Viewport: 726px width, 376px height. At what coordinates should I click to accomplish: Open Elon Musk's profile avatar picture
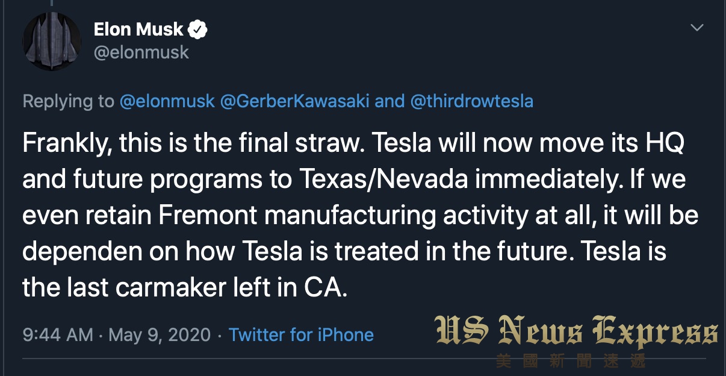(x=52, y=40)
